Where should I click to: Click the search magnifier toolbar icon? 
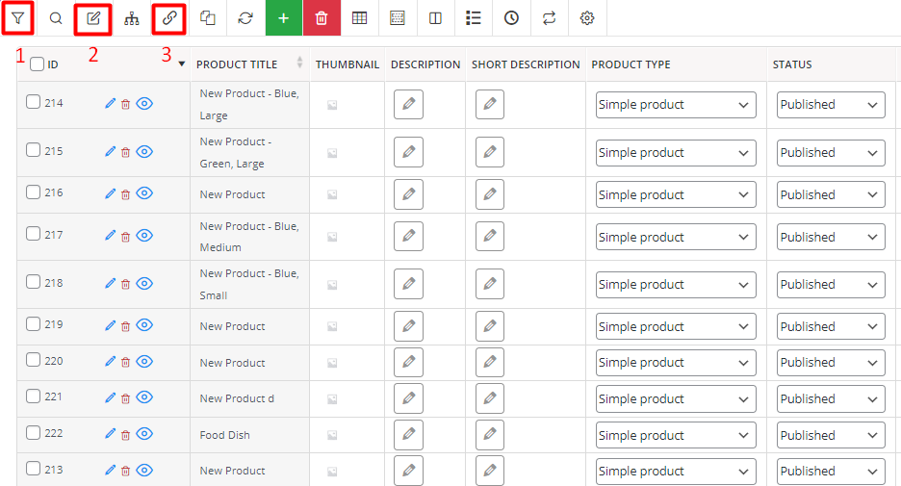(56, 18)
